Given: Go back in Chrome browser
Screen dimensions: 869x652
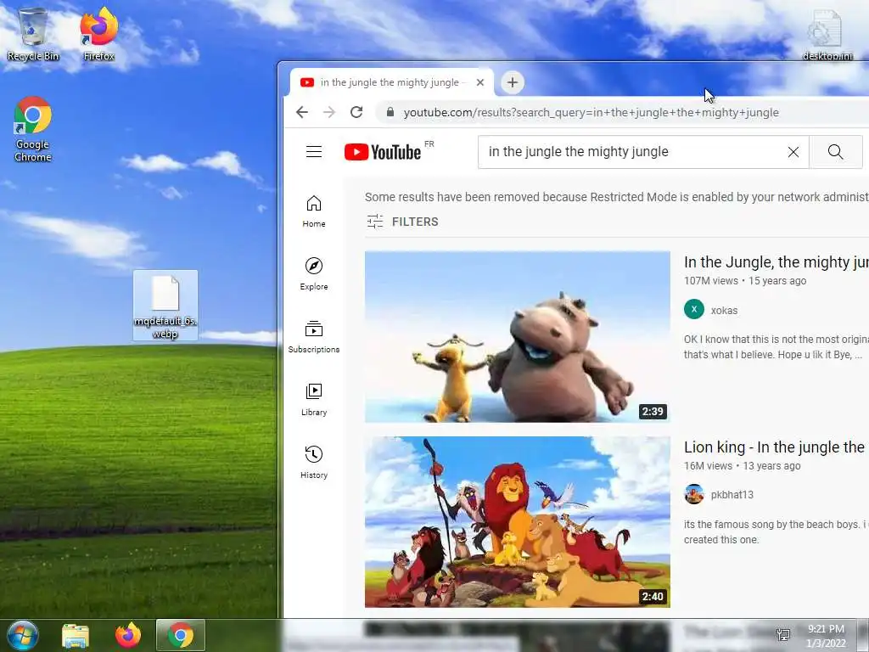Looking at the screenshot, I should point(302,113).
